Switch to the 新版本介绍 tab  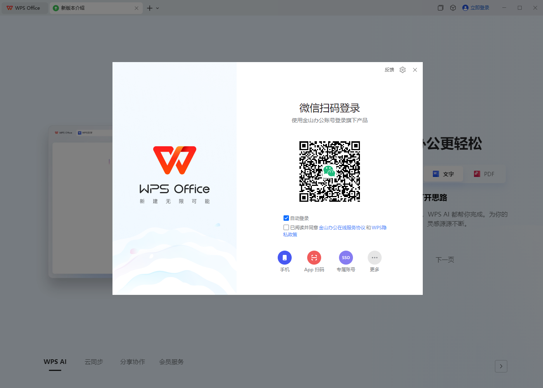(96, 8)
